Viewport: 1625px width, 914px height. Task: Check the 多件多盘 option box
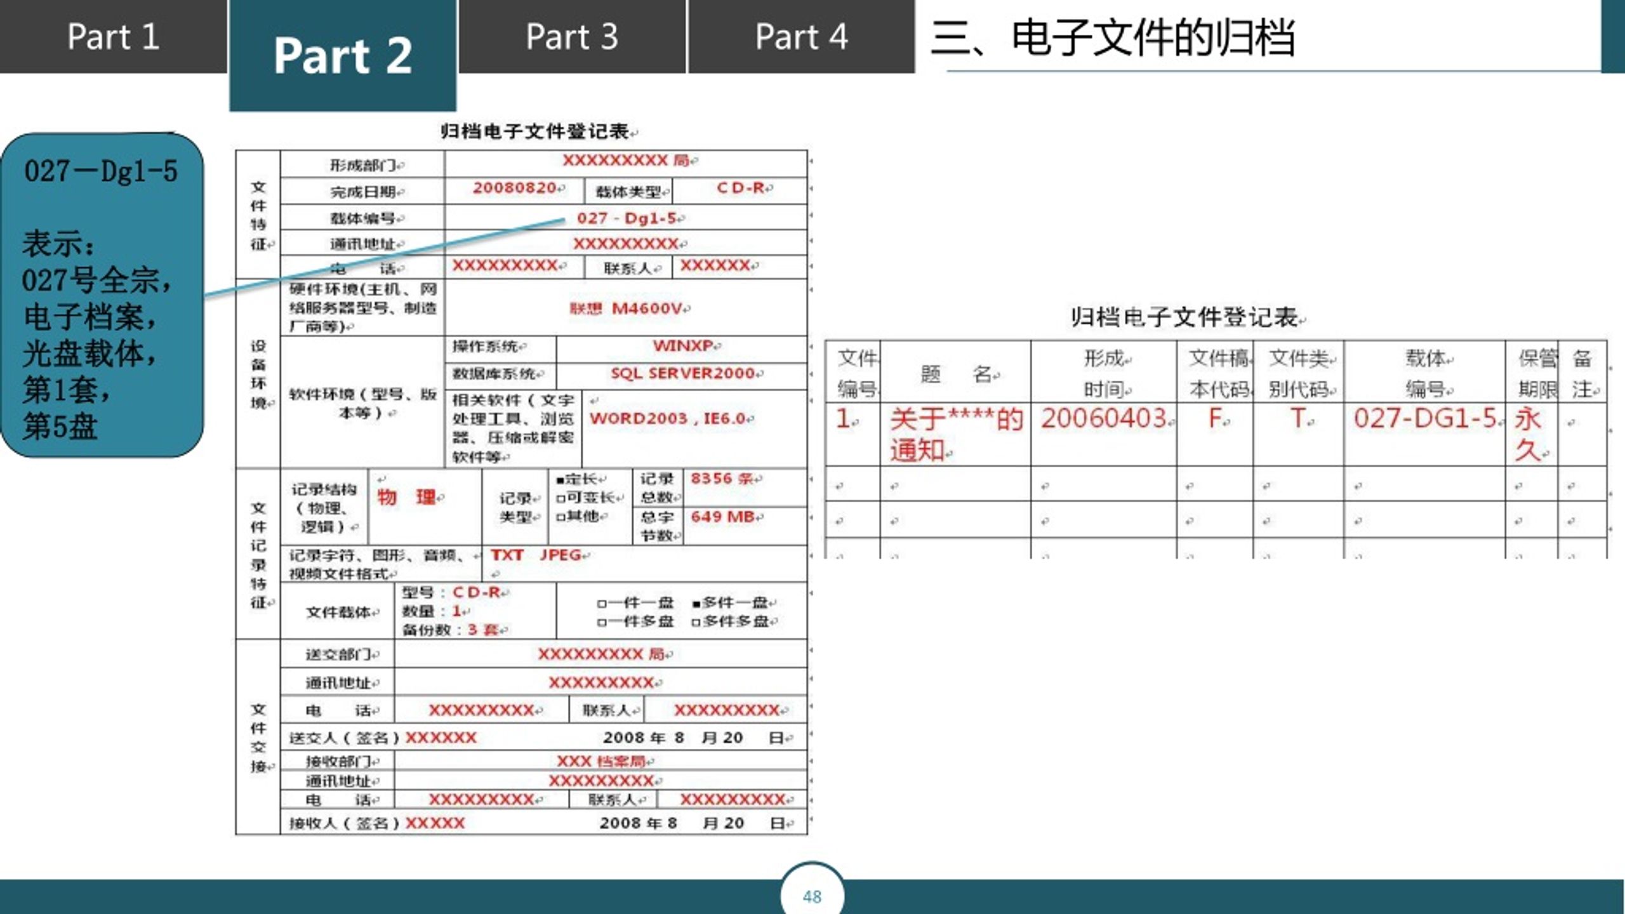pos(696,622)
